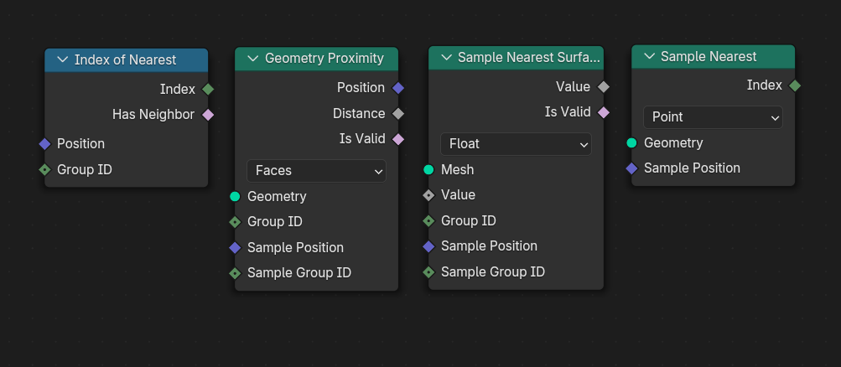
Task: Click Index output socket on Index of Nearest
Action: (208, 90)
